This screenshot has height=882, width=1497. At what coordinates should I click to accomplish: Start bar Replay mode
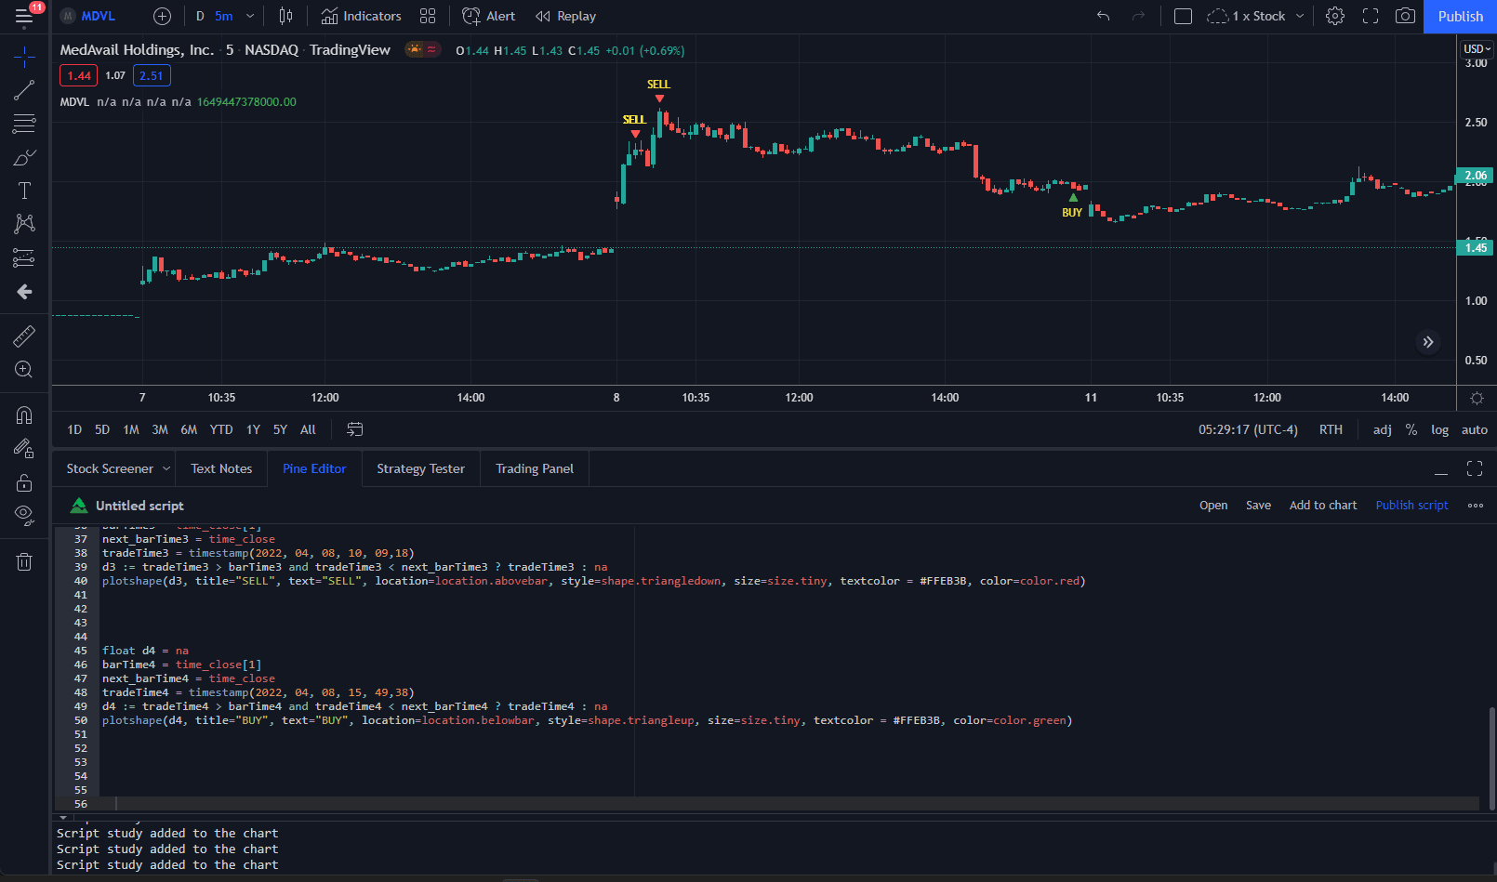(565, 17)
